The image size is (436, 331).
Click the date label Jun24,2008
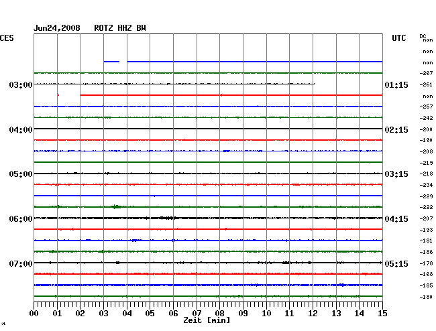click(x=57, y=28)
